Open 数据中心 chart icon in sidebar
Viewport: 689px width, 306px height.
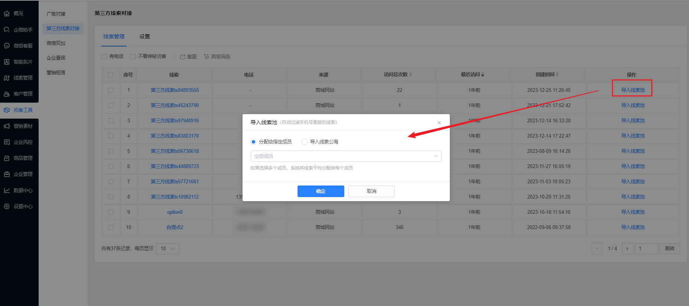point(7,190)
